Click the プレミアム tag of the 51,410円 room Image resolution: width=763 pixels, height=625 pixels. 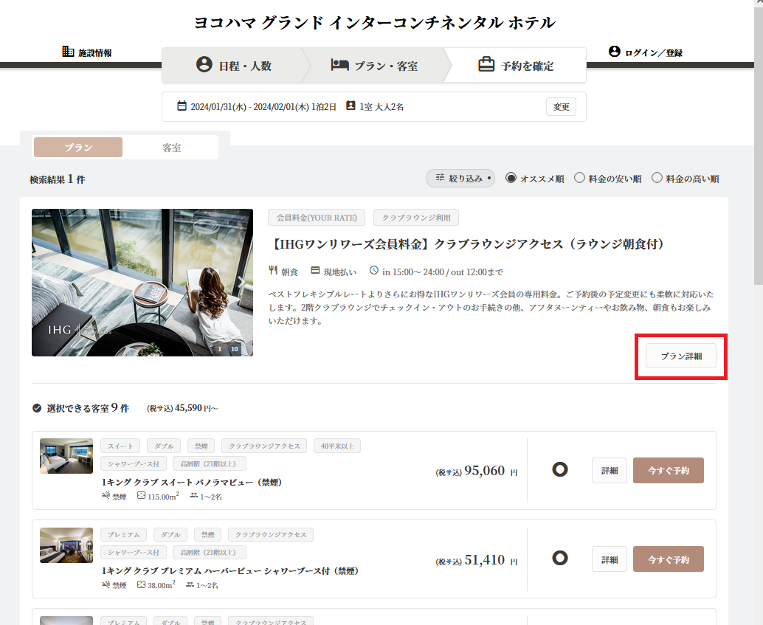coord(123,534)
